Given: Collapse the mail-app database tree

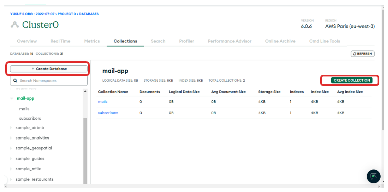Looking at the screenshot, I should pos(12,99).
